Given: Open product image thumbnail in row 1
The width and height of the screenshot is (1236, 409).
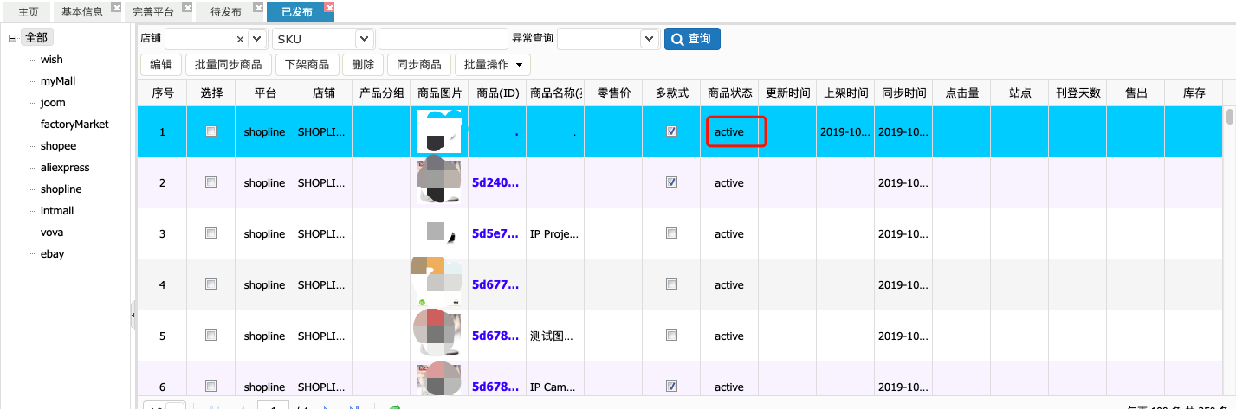Looking at the screenshot, I should point(438,131).
